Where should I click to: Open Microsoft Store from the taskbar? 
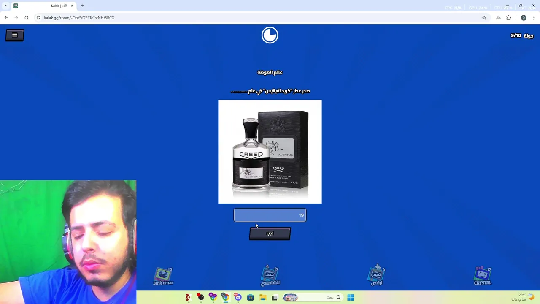(x=250, y=298)
